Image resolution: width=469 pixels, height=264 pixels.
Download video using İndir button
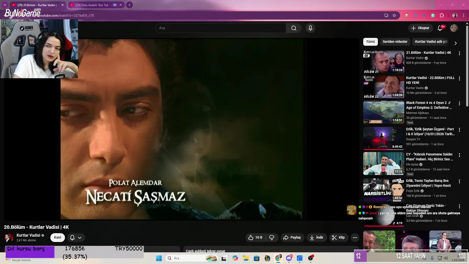pyautogui.click(x=316, y=238)
